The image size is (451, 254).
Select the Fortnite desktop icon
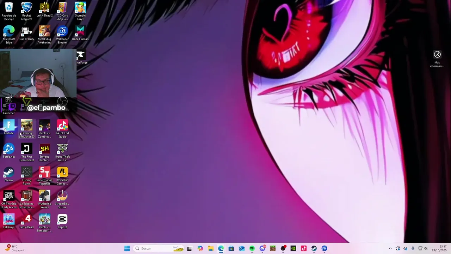(9, 127)
